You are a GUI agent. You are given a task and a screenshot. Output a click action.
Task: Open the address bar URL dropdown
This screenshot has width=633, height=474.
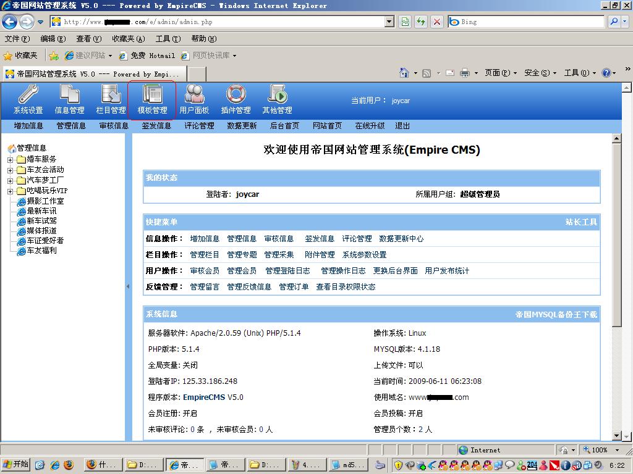(389, 22)
